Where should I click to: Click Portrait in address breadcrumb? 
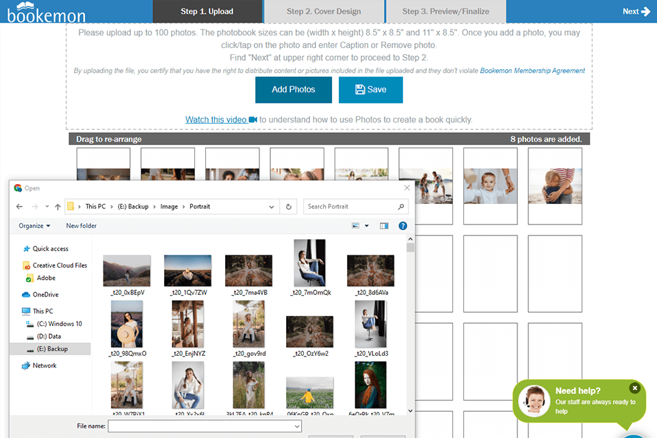(x=200, y=207)
